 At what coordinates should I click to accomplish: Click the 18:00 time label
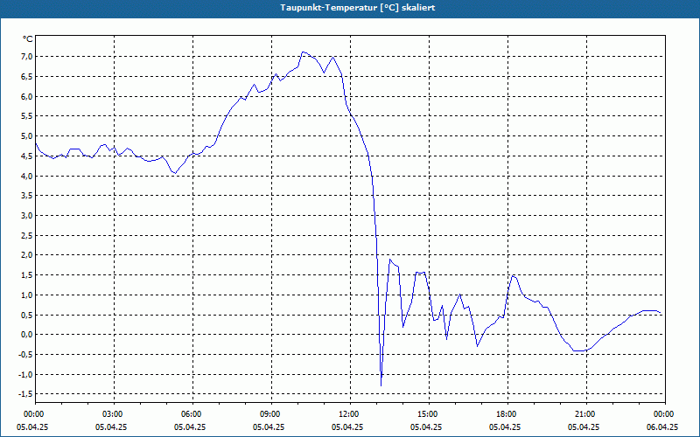[x=507, y=414]
